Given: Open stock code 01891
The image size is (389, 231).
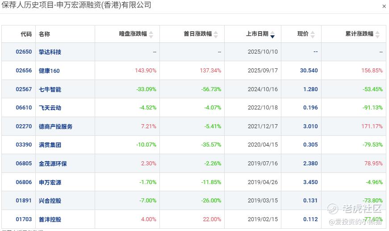Looking at the screenshot, I should tap(24, 201).
